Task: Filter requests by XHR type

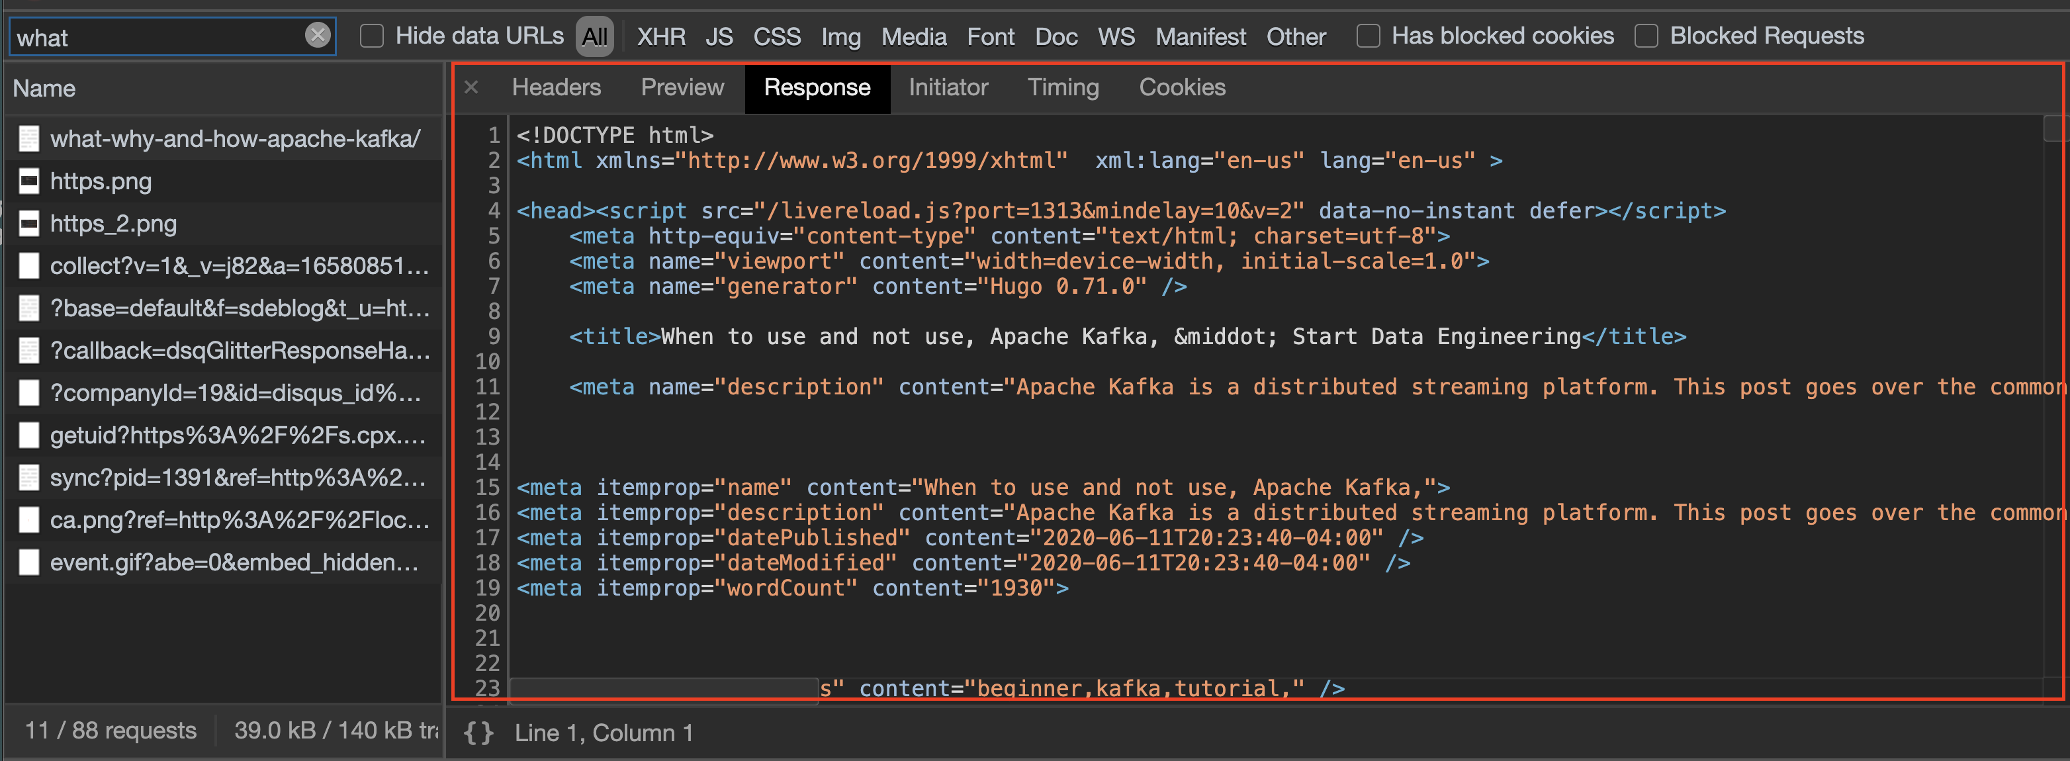Action: (660, 37)
